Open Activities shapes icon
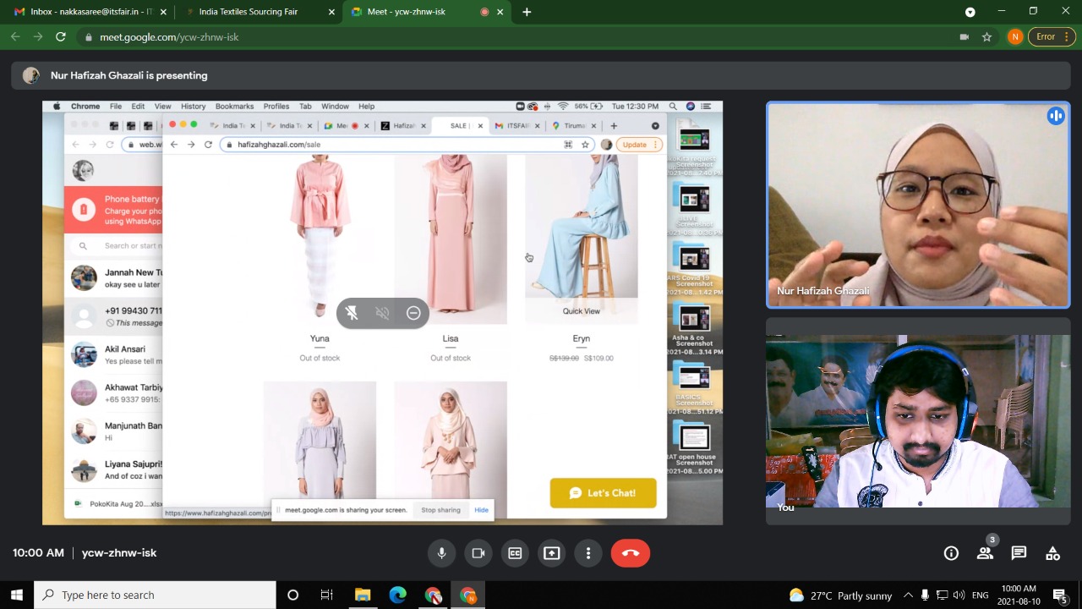 (1052, 553)
